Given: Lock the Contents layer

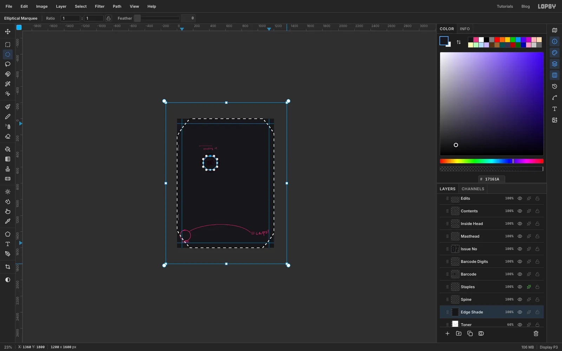Looking at the screenshot, I should point(537,211).
